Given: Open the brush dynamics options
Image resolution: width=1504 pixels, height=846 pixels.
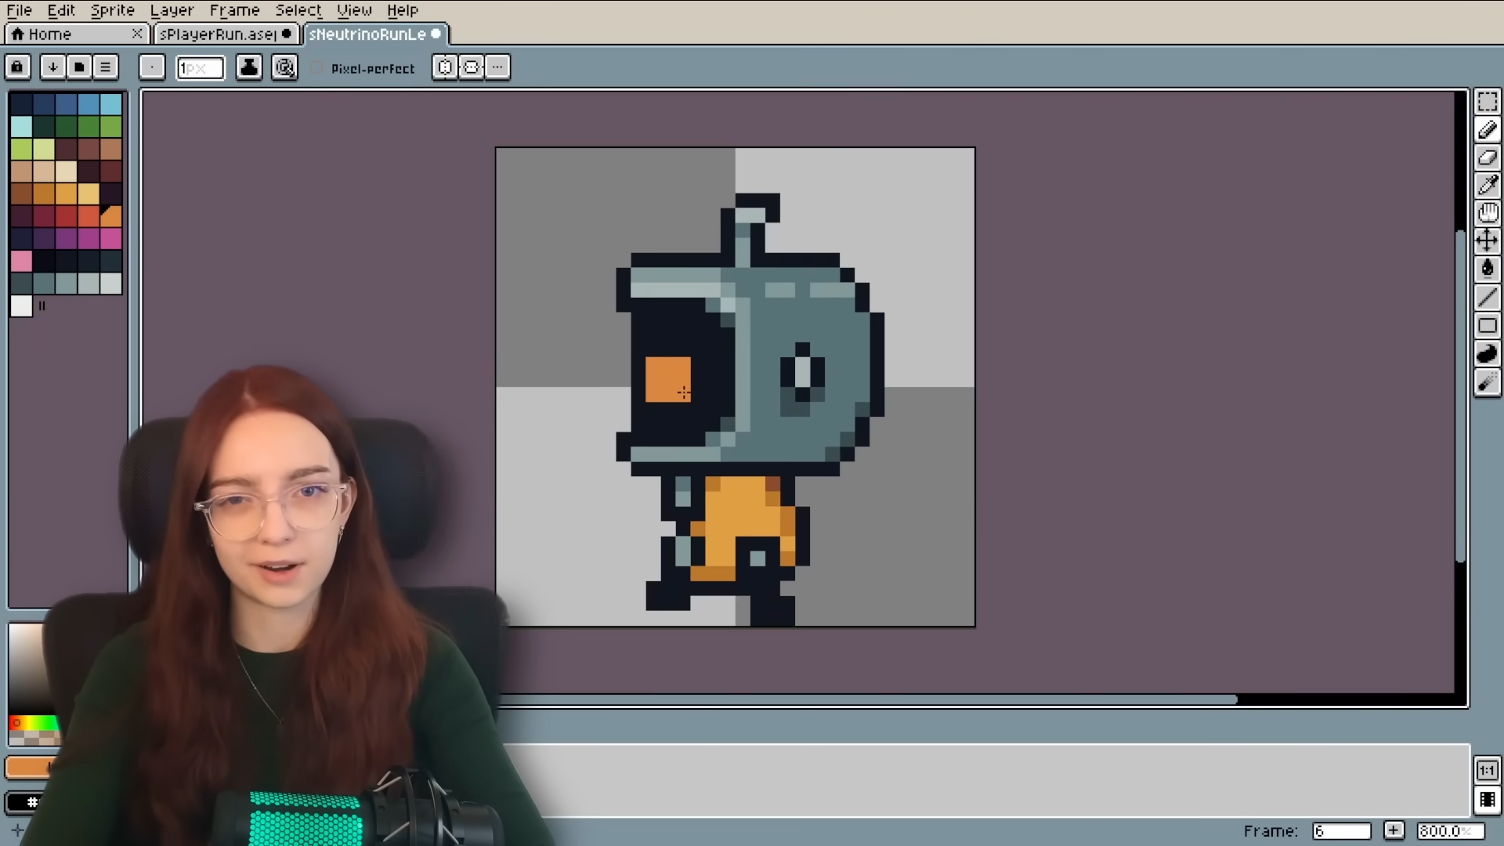Looking at the screenshot, I should click(x=284, y=67).
